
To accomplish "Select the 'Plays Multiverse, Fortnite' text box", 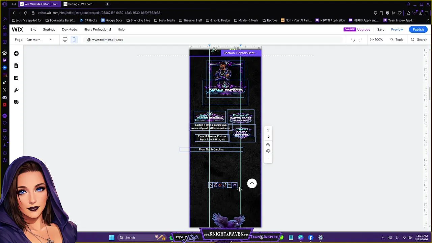I will 212,138.
